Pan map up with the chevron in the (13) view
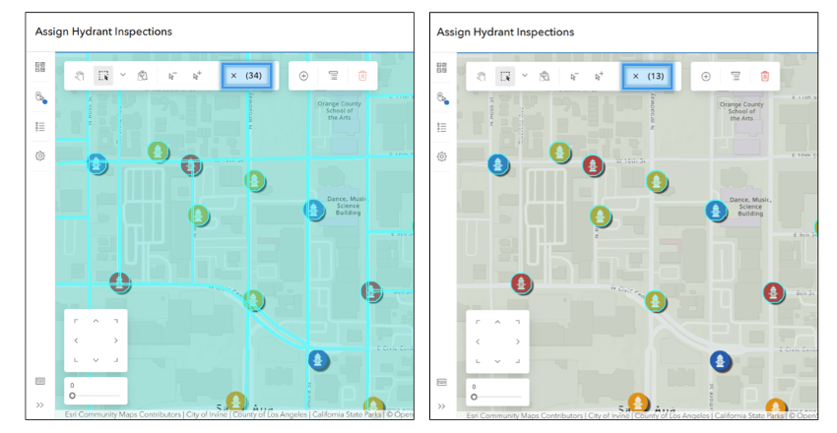Screen dimensions: 837x433 [x=497, y=322]
